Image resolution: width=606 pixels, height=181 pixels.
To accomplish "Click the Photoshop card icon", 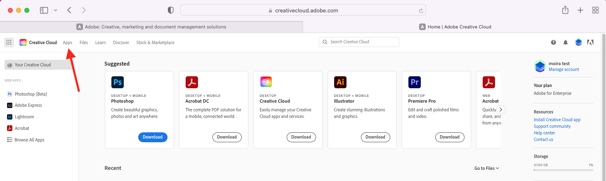I will tap(118, 82).
